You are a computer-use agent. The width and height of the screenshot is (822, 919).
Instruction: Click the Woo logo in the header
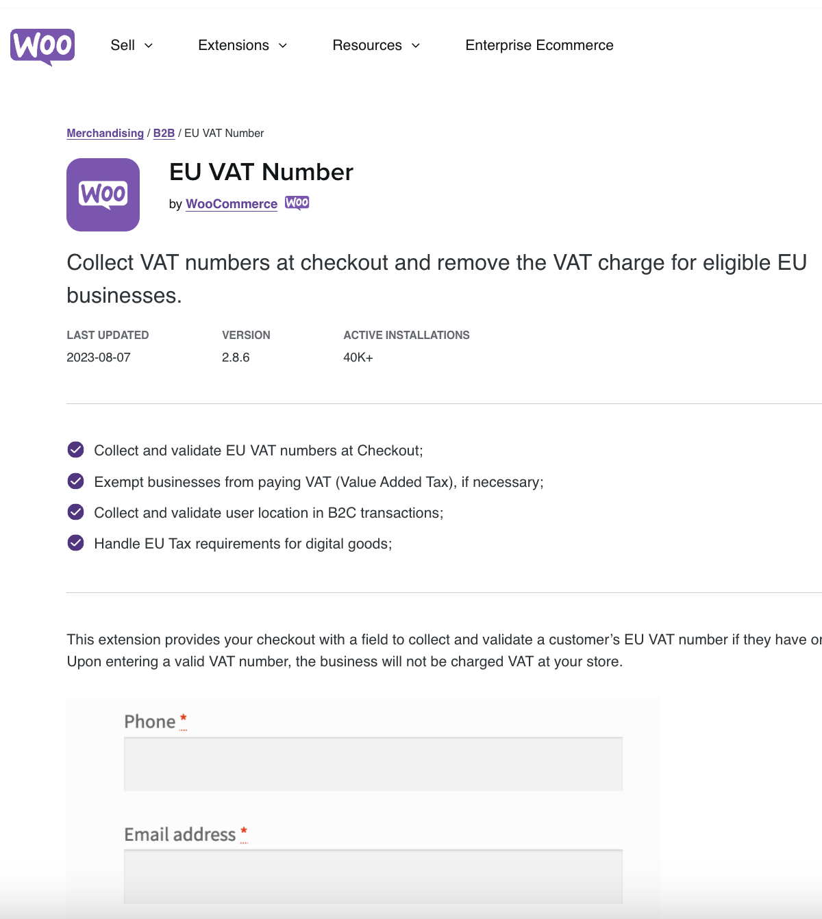42,46
